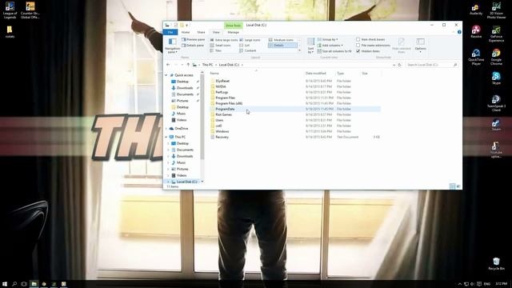
Task: Click Size all columns to fit
Action: point(334,51)
